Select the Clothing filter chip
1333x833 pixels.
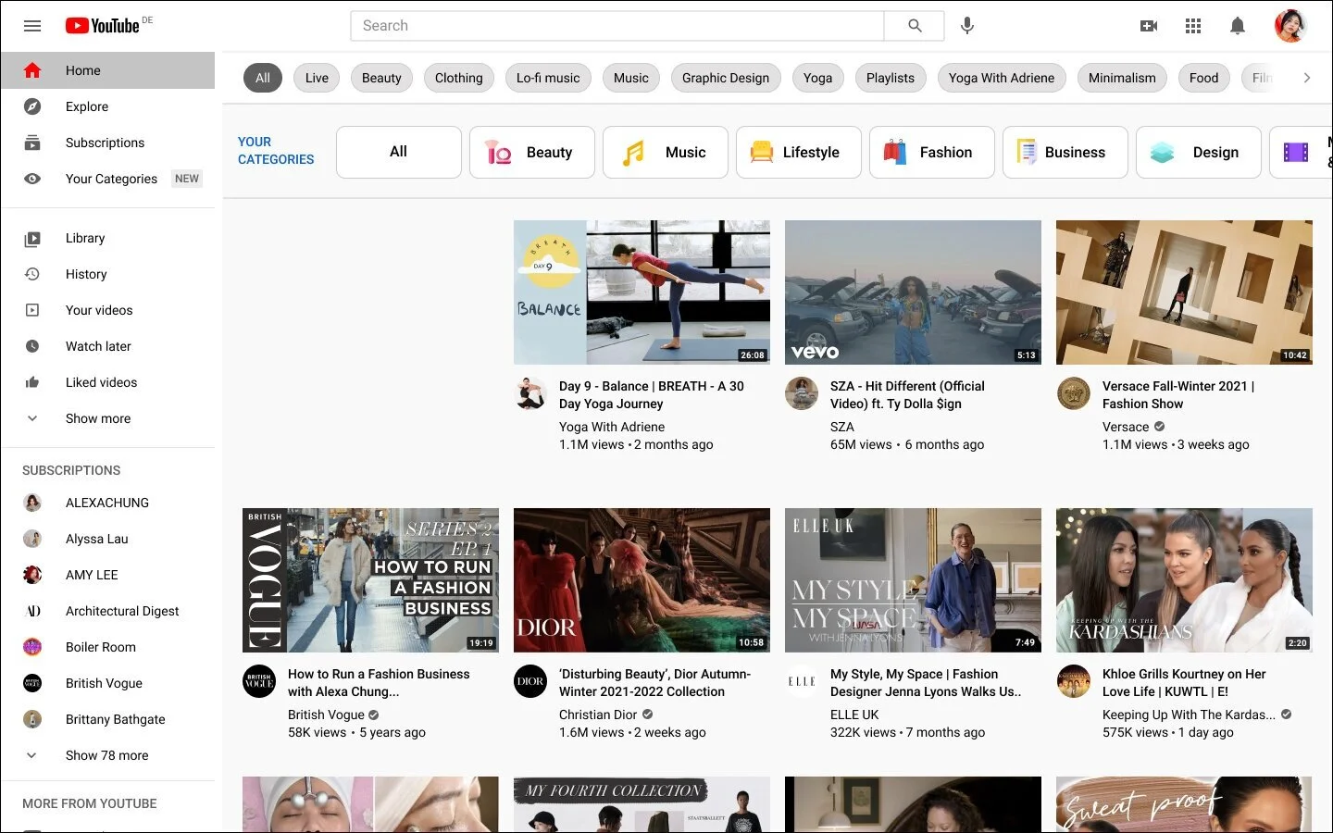click(x=459, y=78)
